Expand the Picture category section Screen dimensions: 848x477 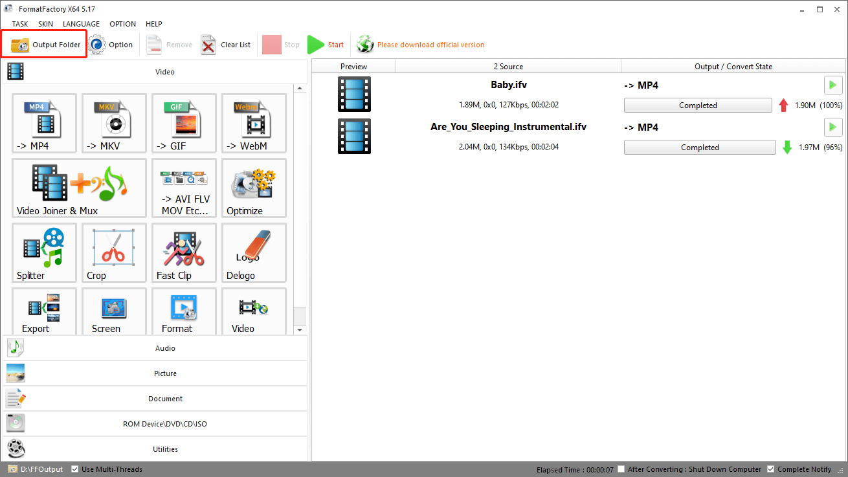click(x=155, y=373)
